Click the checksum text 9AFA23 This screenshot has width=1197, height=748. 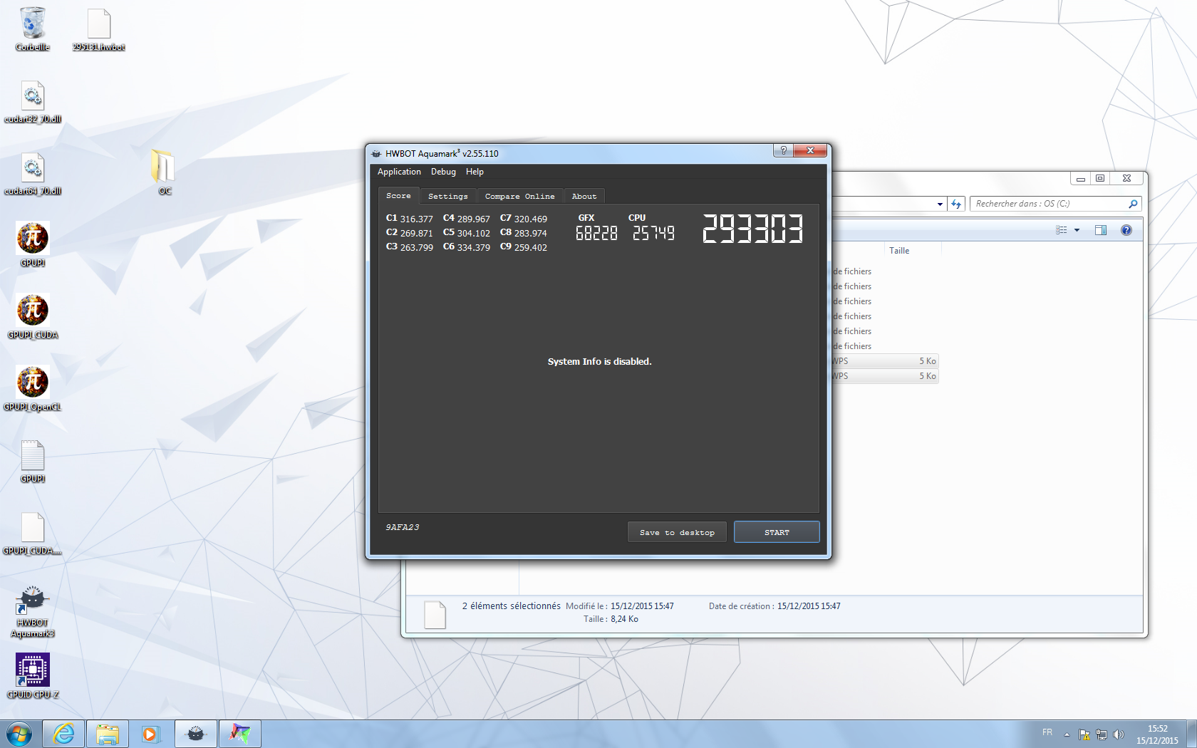[x=403, y=527]
